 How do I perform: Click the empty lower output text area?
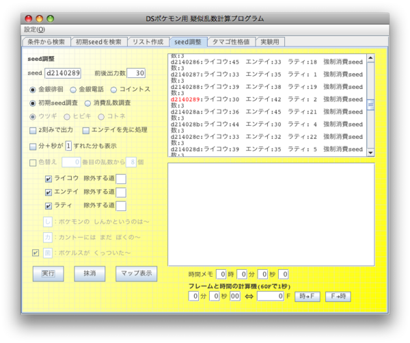click(271, 214)
